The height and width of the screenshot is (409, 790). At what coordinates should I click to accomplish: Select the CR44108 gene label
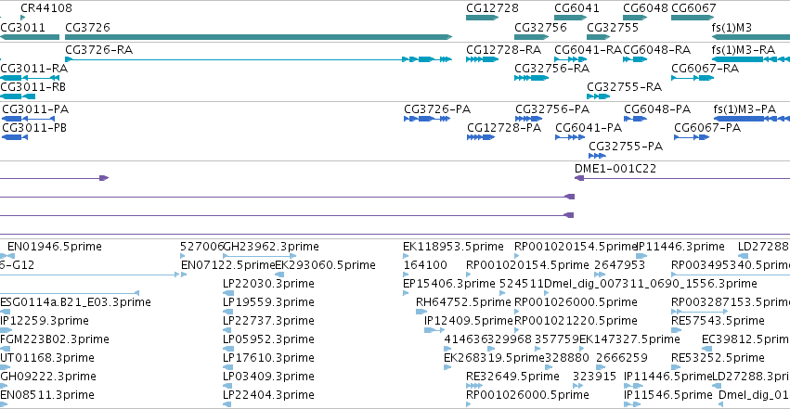point(46,8)
